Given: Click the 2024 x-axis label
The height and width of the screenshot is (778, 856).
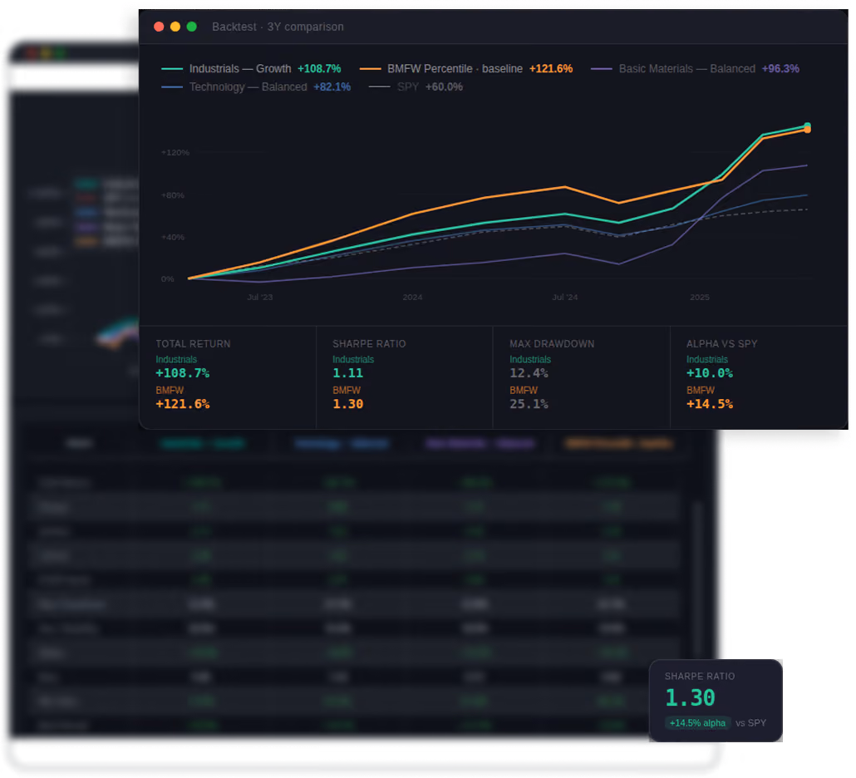Looking at the screenshot, I should [412, 297].
